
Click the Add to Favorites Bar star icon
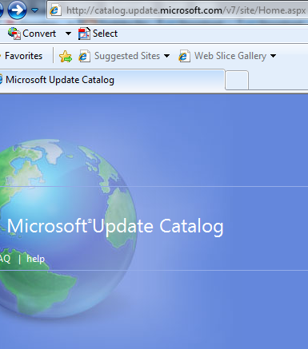(x=66, y=56)
